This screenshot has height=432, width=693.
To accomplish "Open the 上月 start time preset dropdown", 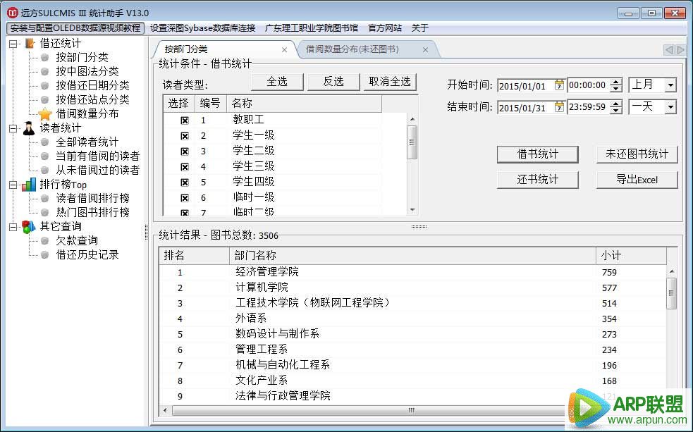I will (x=670, y=85).
